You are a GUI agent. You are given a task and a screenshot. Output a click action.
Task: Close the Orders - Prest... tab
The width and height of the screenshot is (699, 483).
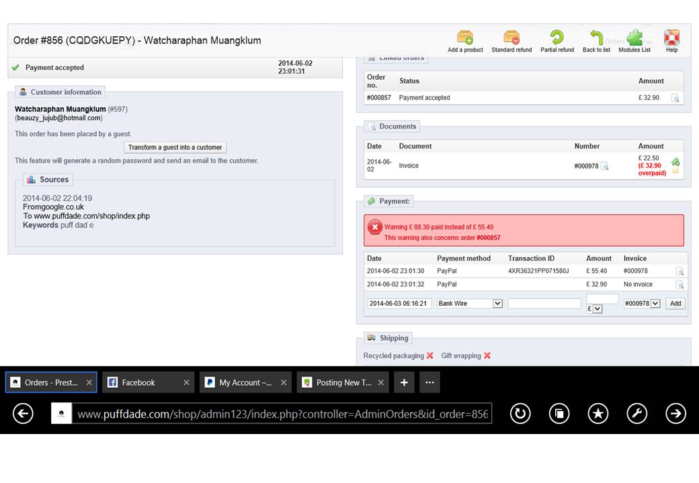click(x=89, y=382)
